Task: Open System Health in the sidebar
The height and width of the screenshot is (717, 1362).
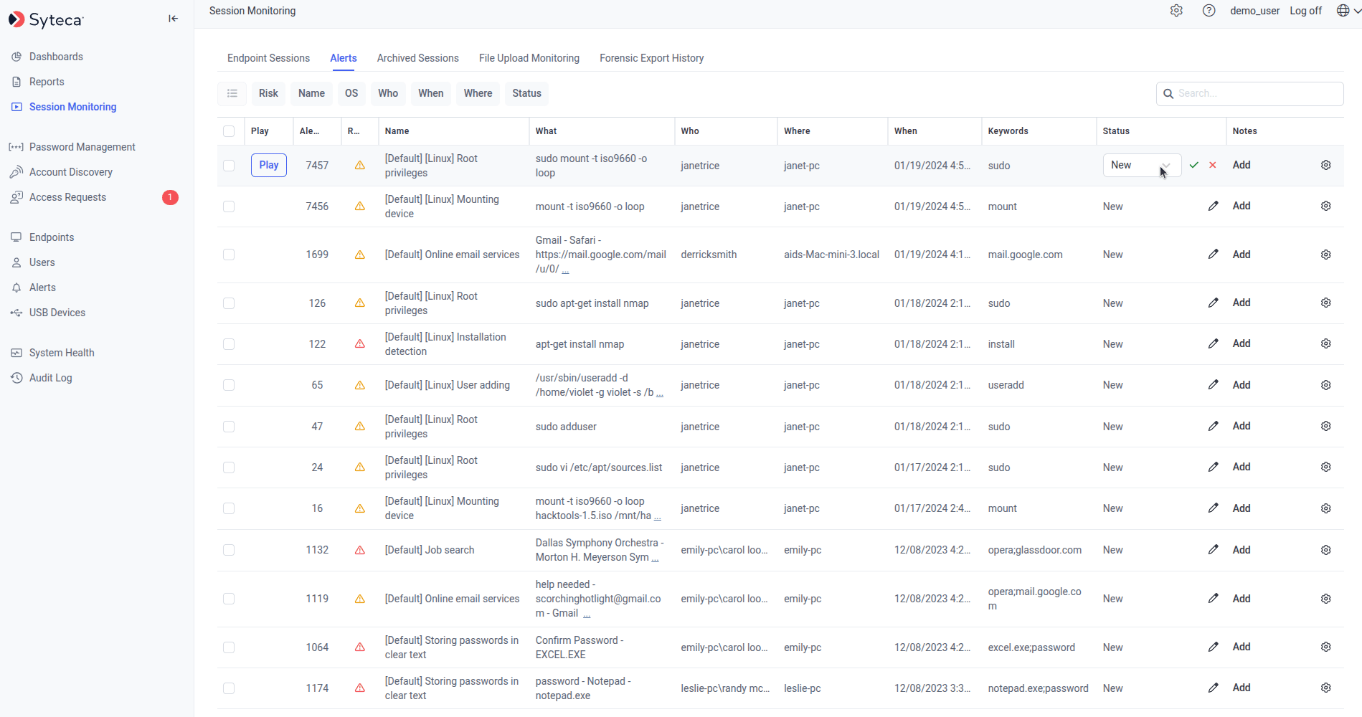Action: [62, 353]
